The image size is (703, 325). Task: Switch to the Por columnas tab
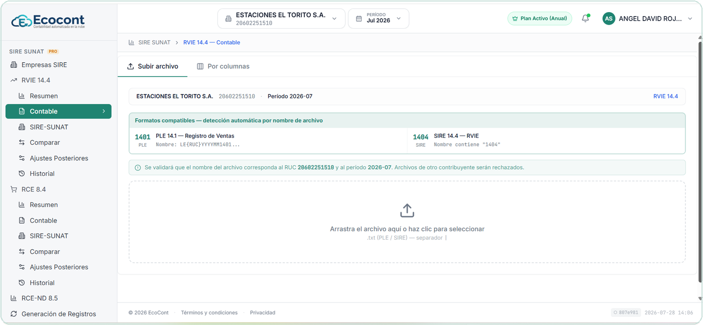(223, 66)
